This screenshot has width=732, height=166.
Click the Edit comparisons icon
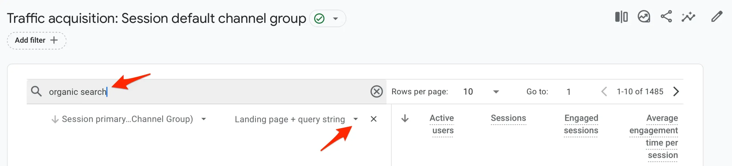[x=621, y=17]
